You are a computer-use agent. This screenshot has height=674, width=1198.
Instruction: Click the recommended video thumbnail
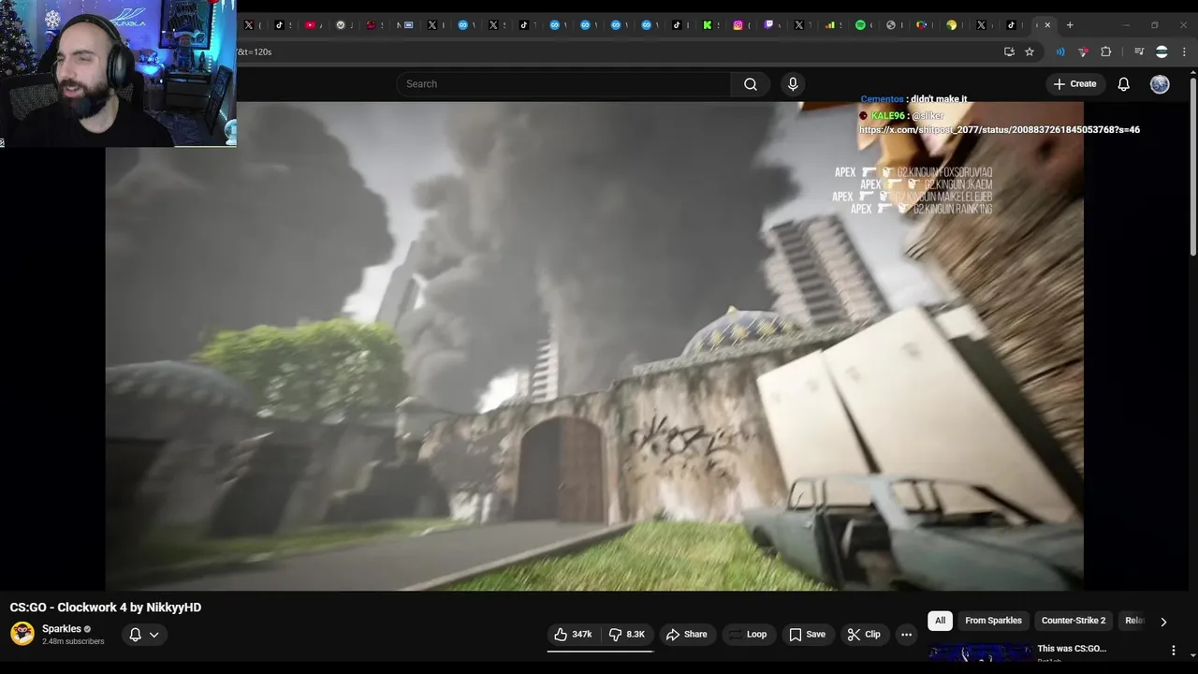click(x=980, y=653)
